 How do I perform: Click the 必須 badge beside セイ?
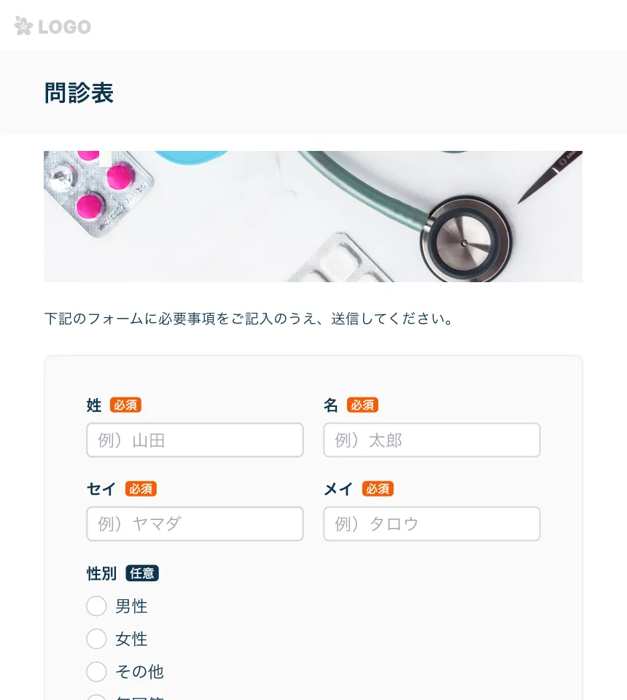[x=141, y=489]
